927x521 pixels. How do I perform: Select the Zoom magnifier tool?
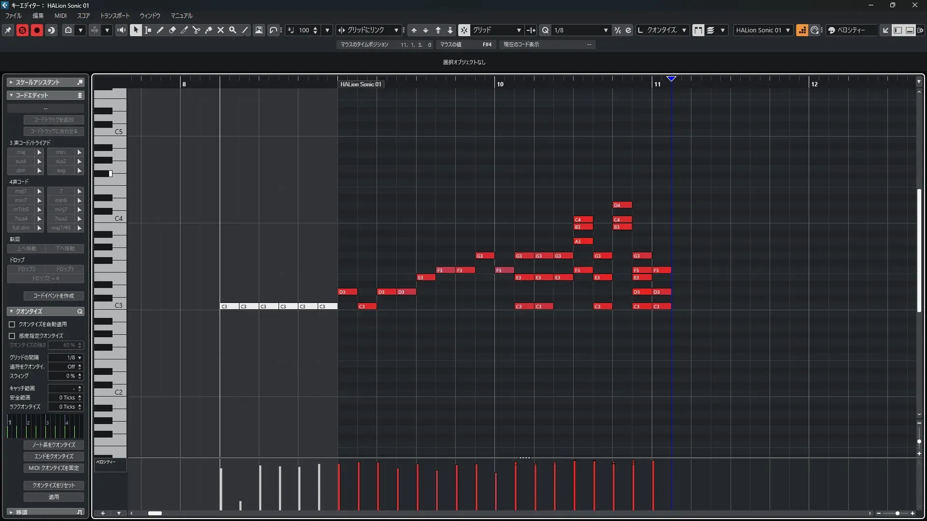click(232, 30)
